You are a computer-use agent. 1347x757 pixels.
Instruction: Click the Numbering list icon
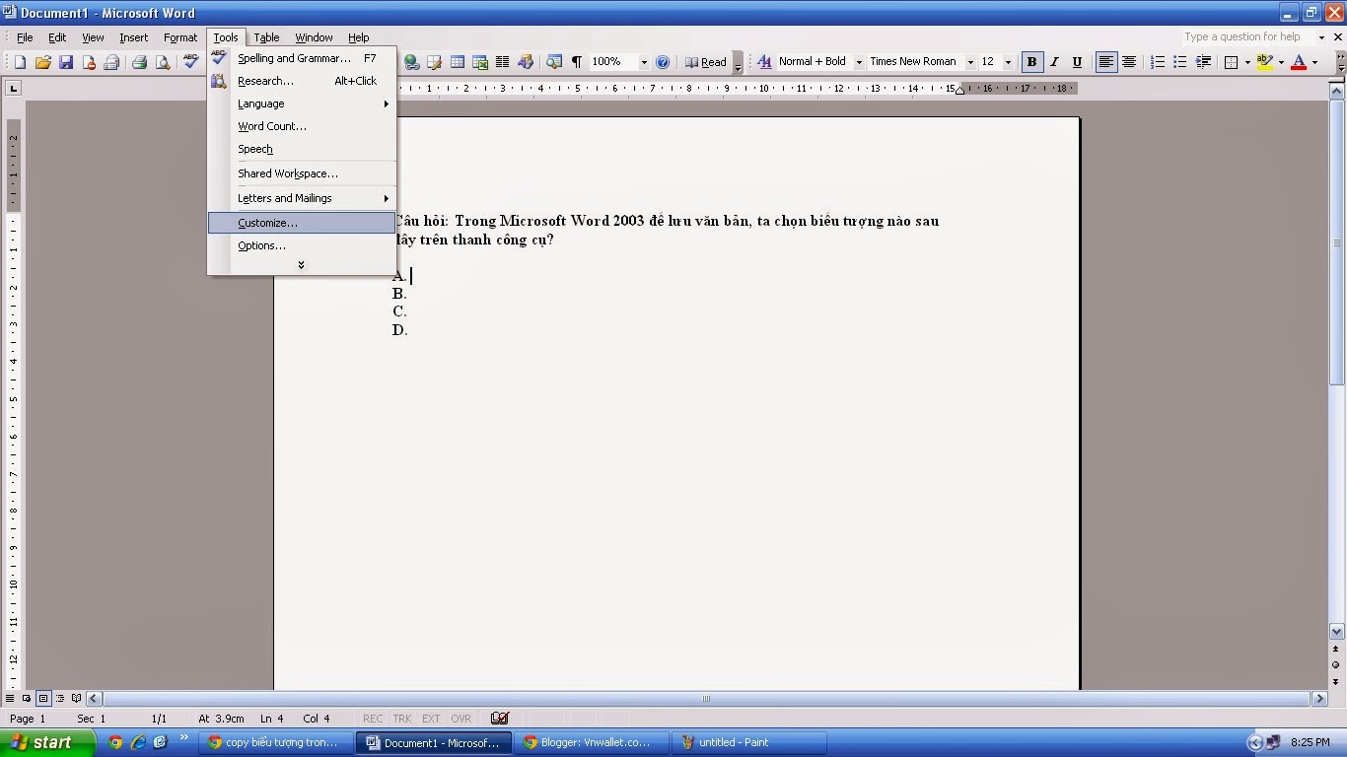[x=1158, y=62]
